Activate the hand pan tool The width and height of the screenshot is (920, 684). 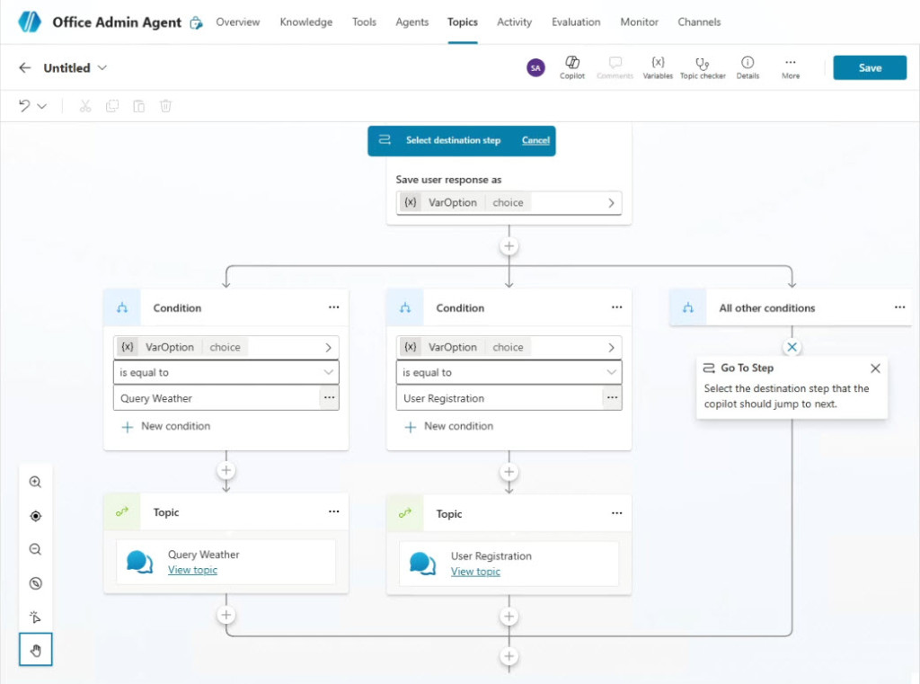35,649
